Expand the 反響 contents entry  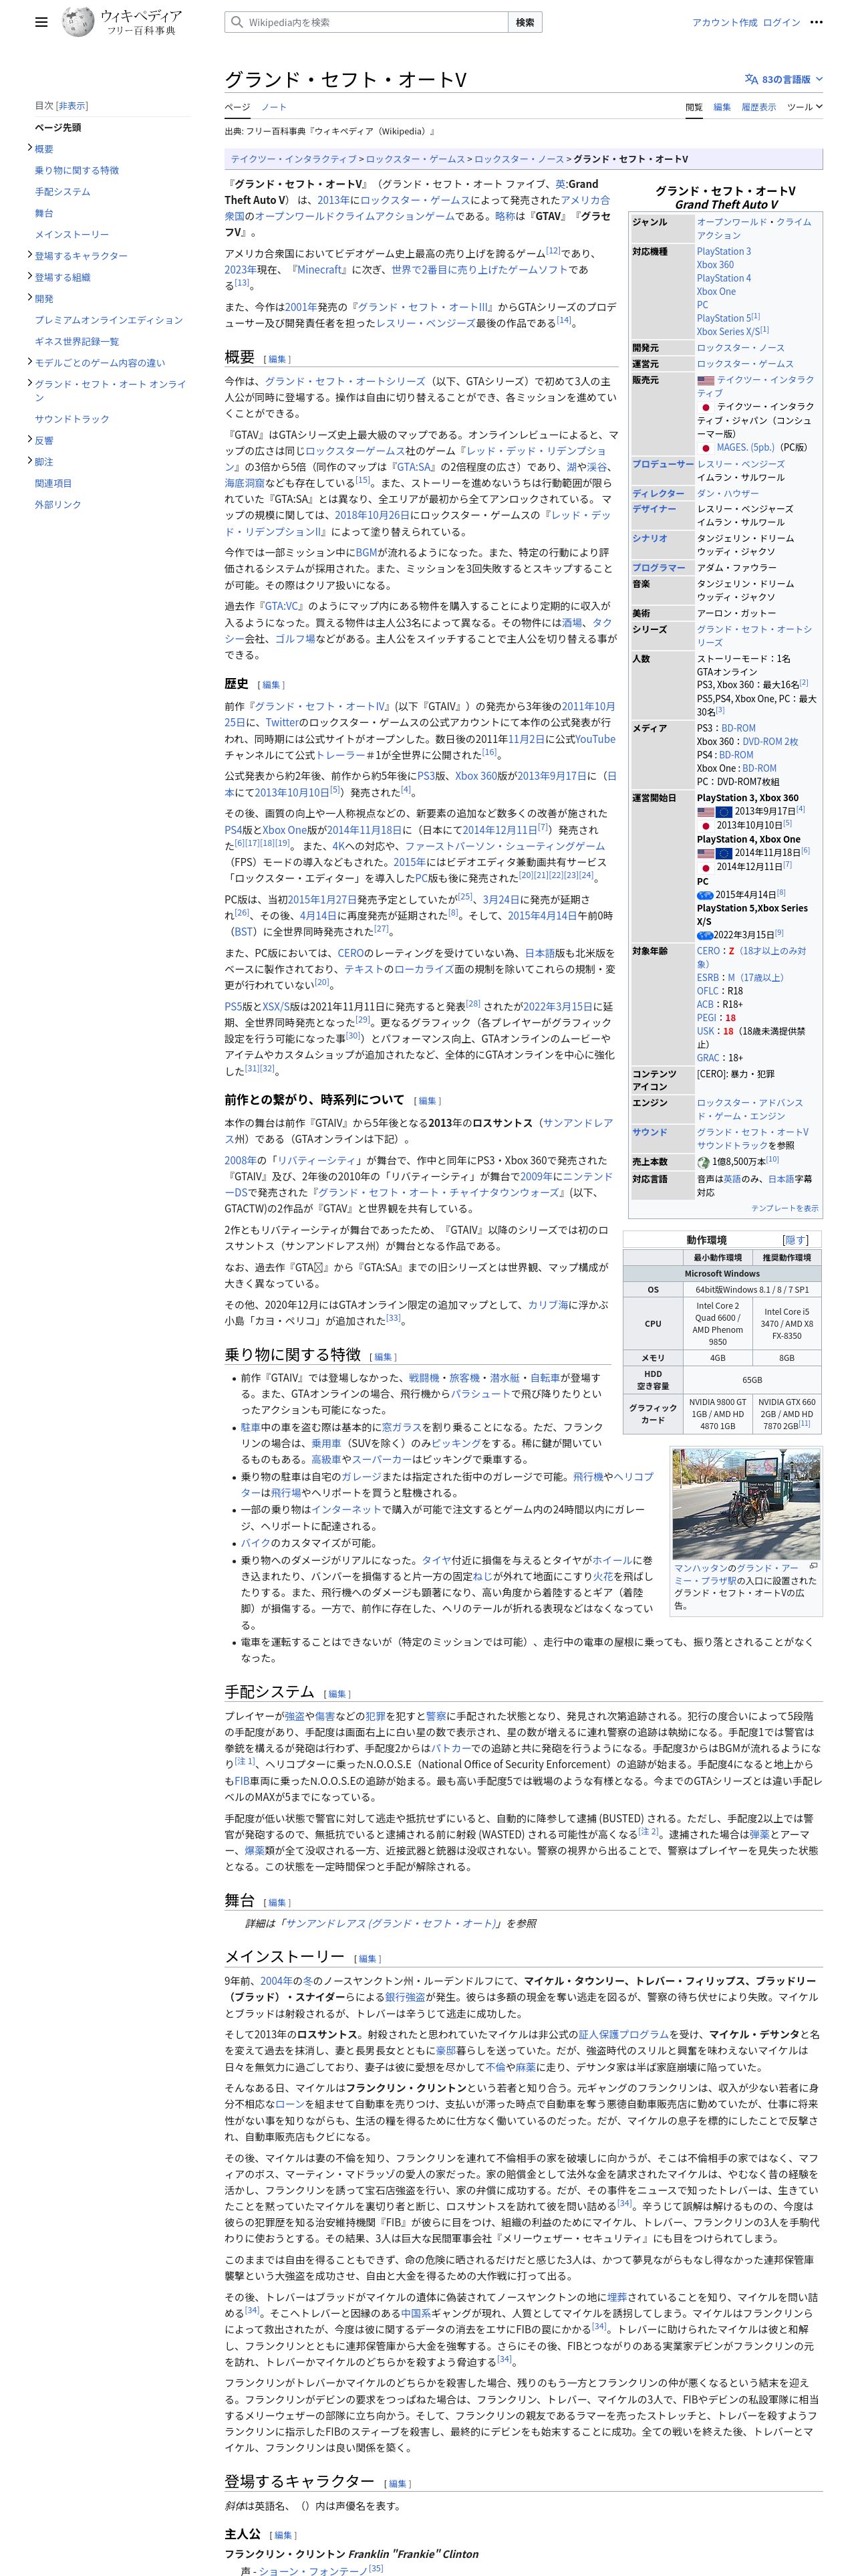tap(30, 439)
